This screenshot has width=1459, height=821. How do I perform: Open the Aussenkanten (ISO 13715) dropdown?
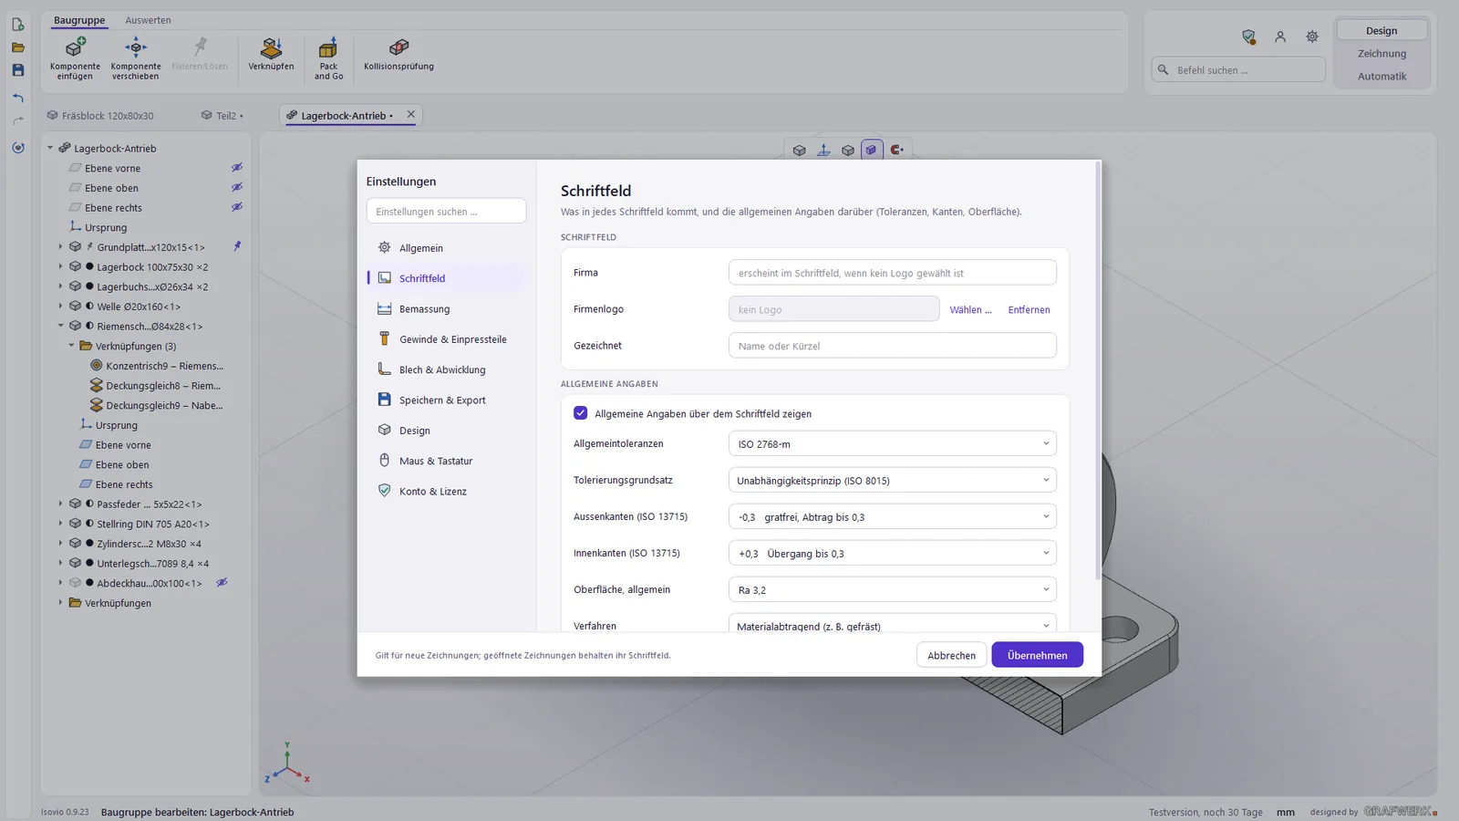893,517
